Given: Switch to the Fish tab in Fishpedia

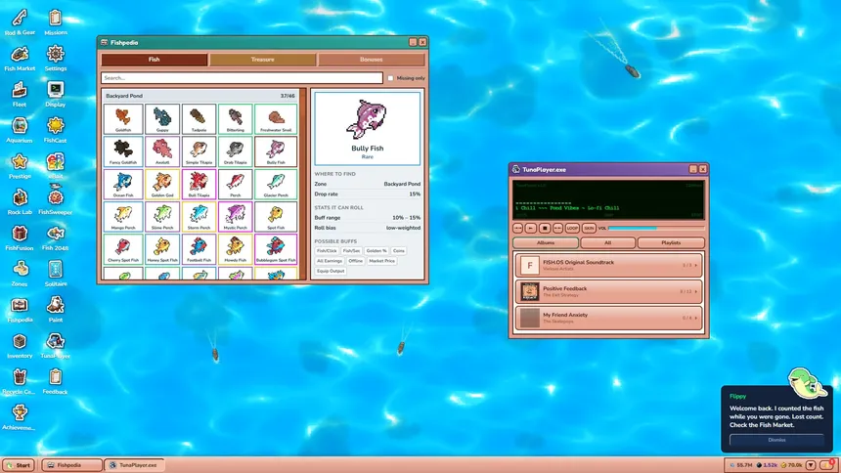Looking at the screenshot, I should 154,60.
